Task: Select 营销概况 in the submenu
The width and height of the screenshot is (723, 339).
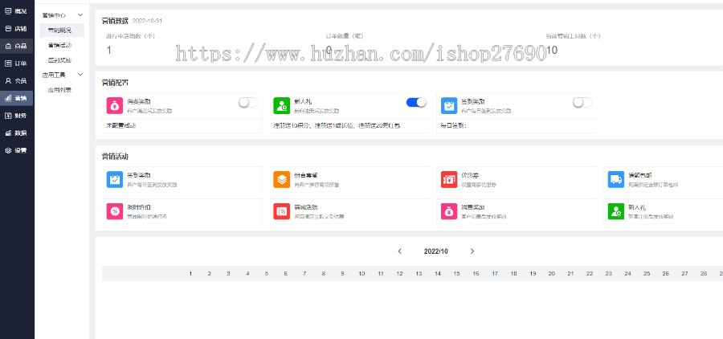Action: [62, 31]
